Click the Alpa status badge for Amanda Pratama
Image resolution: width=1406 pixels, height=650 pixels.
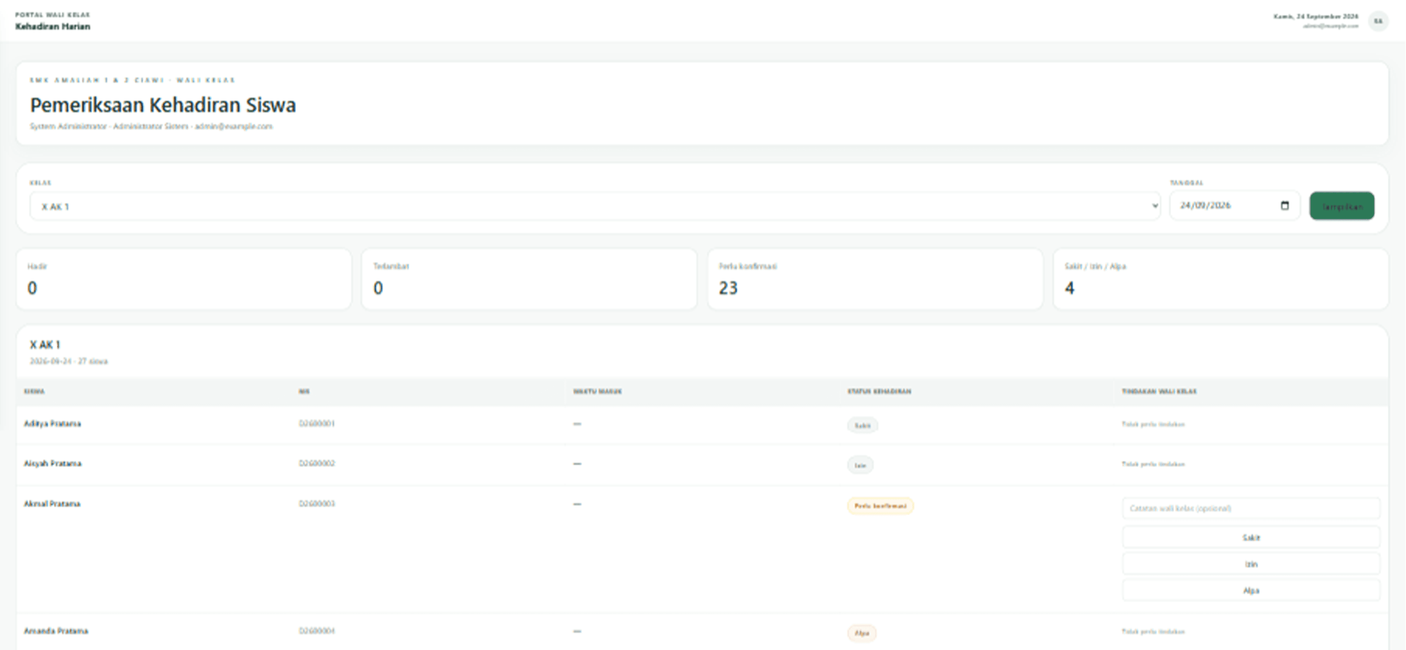[861, 633]
